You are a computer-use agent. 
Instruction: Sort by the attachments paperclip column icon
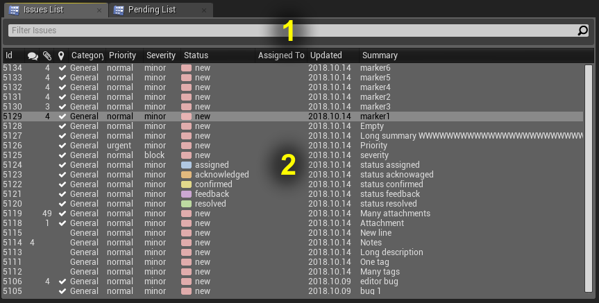tap(47, 55)
